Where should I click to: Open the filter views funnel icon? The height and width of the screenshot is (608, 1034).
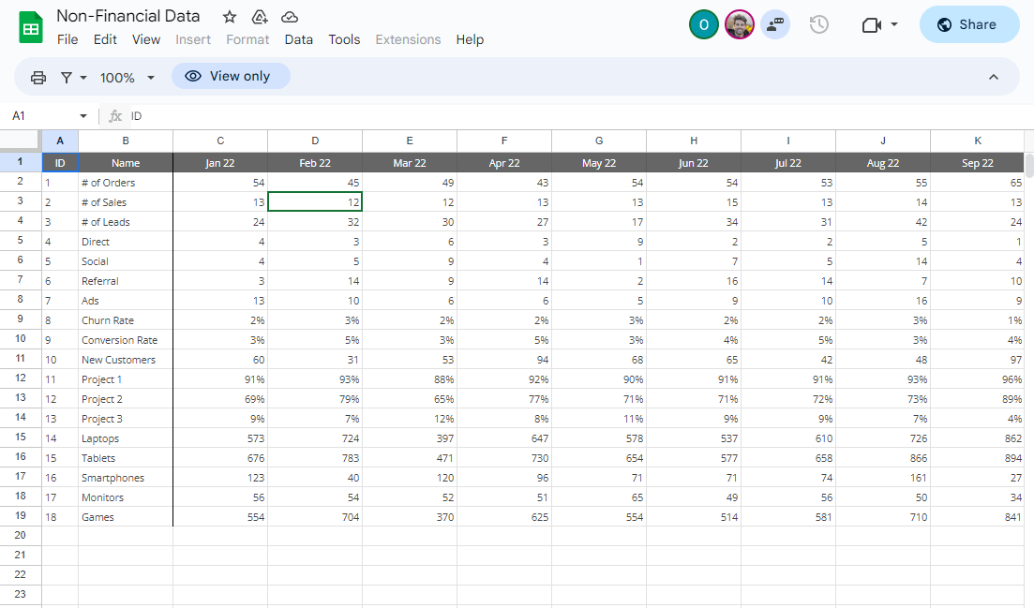pyautogui.click(x=67, y=78)
